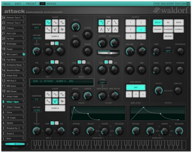Click the OSC 2 Sample button
The width and height of the screenshot is (192, 152).
click(x=55, y=108)
